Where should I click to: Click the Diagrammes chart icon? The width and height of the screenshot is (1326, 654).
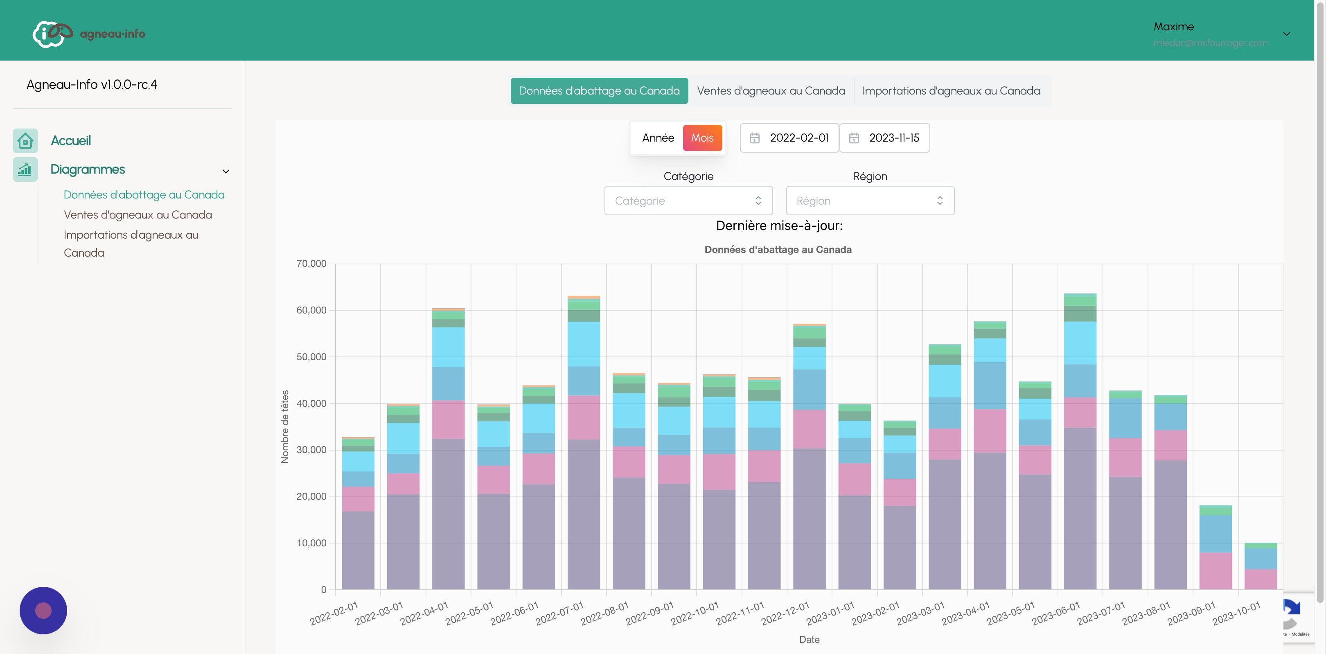tap(25, 169)
